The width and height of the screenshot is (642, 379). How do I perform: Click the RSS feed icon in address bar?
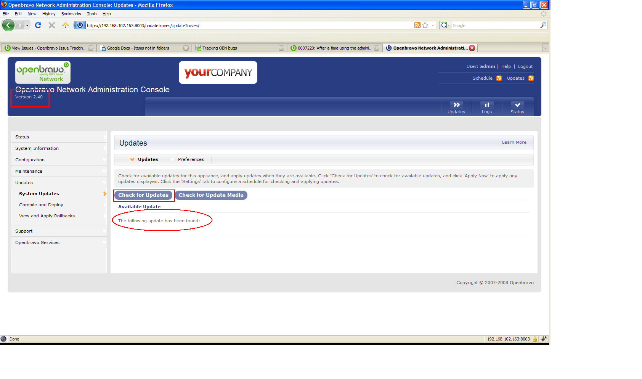[417, 25]
